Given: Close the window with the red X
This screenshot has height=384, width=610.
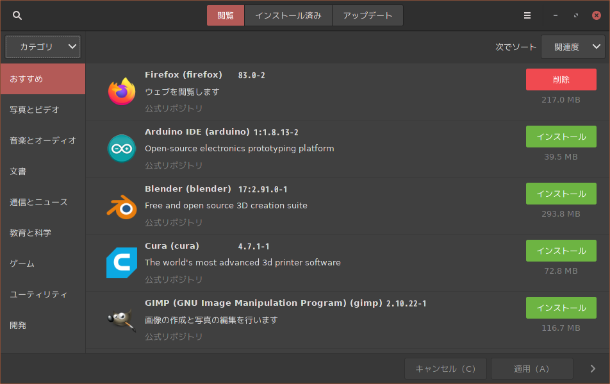Looking at the screenshot, I should 596,15.
